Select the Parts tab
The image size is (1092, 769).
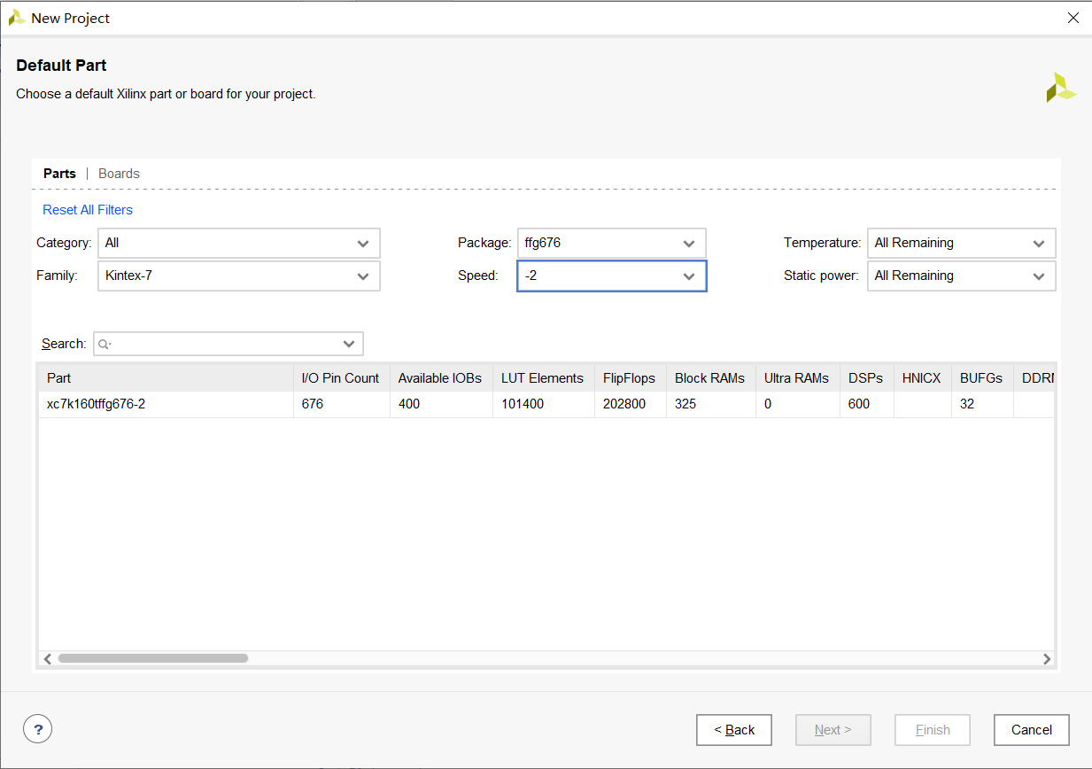coord(59,174)
